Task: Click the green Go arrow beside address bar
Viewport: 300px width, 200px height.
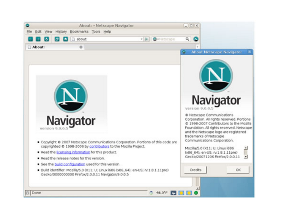Action: tap(147, 39)
